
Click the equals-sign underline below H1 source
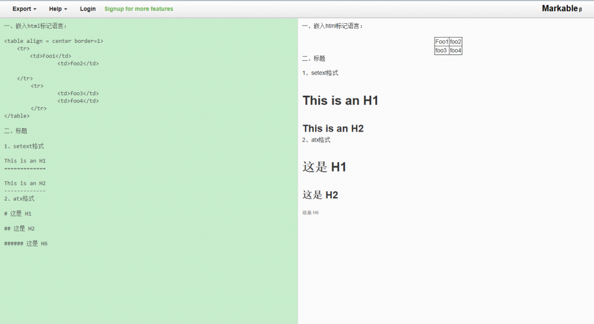pyautogui.click(x=24, y=169)
